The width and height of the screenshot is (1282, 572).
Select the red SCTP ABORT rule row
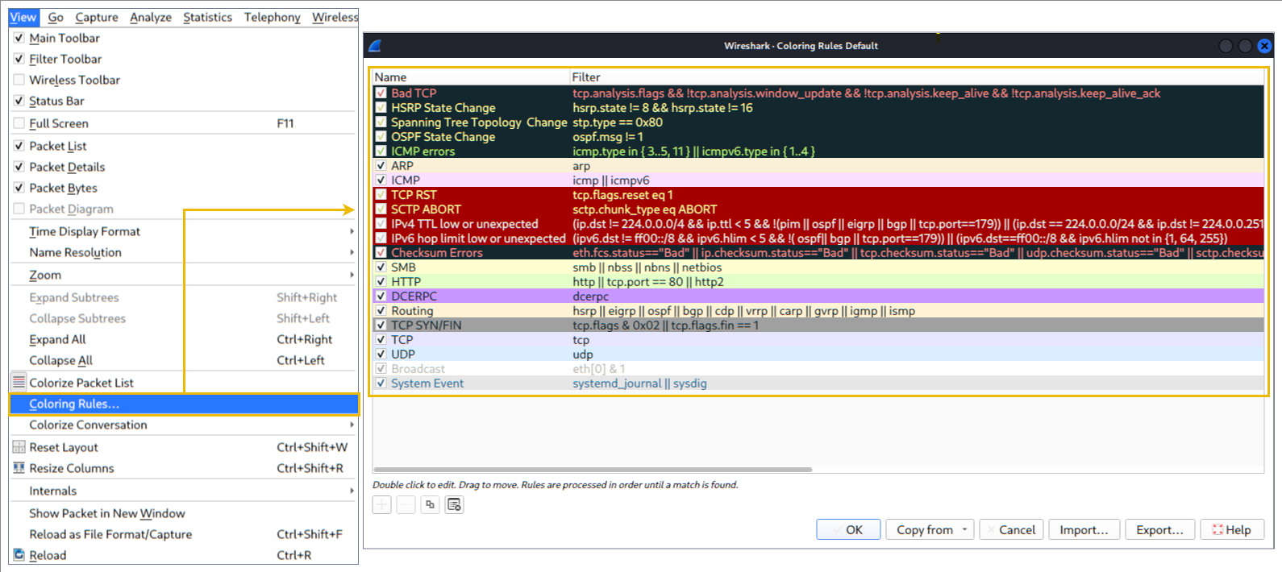pyautogui.click(x=818, y=209)
